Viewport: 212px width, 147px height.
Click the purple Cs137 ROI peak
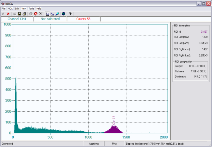point(114,130)
